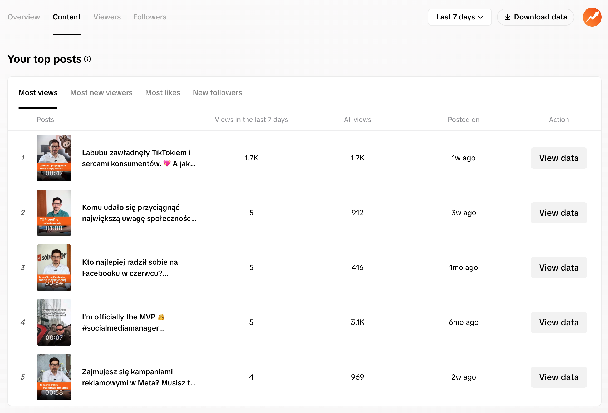The image size is (608, 413).
Task: Switch to the Followers tab
Action: [150, 17]
